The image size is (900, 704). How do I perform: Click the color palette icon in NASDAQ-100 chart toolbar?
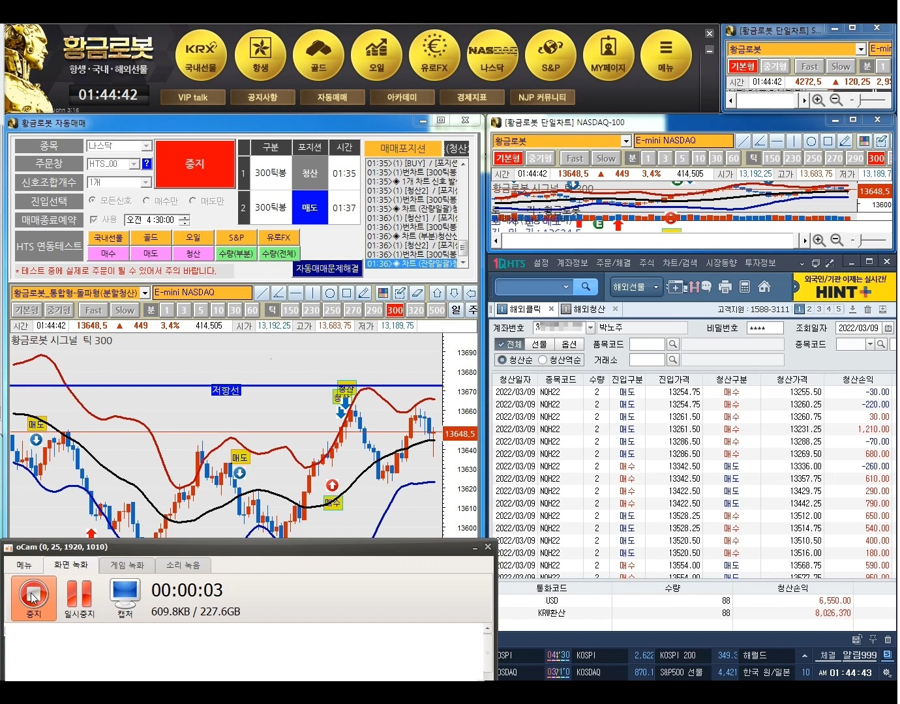point(864,141)
